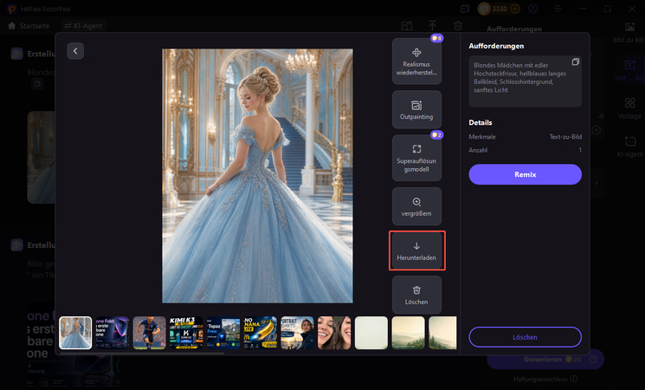The image size is (645, 390).
Task: Switch to the KI-Agent tab in top bar
Action: [x=83, y=26]
